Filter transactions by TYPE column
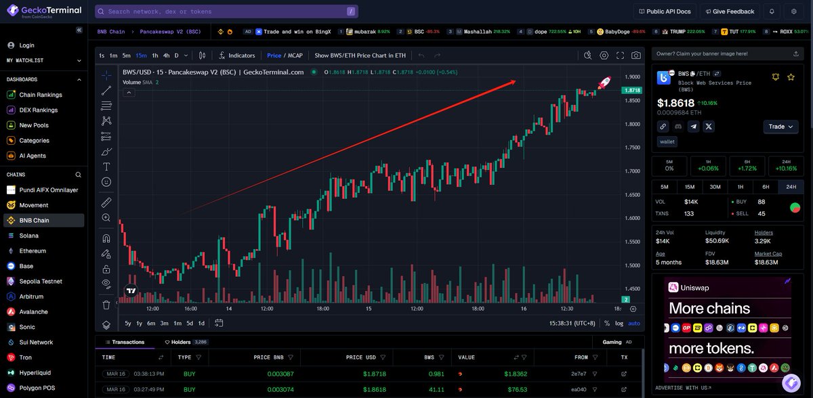The image size is (813, 398). pos(199,357)
